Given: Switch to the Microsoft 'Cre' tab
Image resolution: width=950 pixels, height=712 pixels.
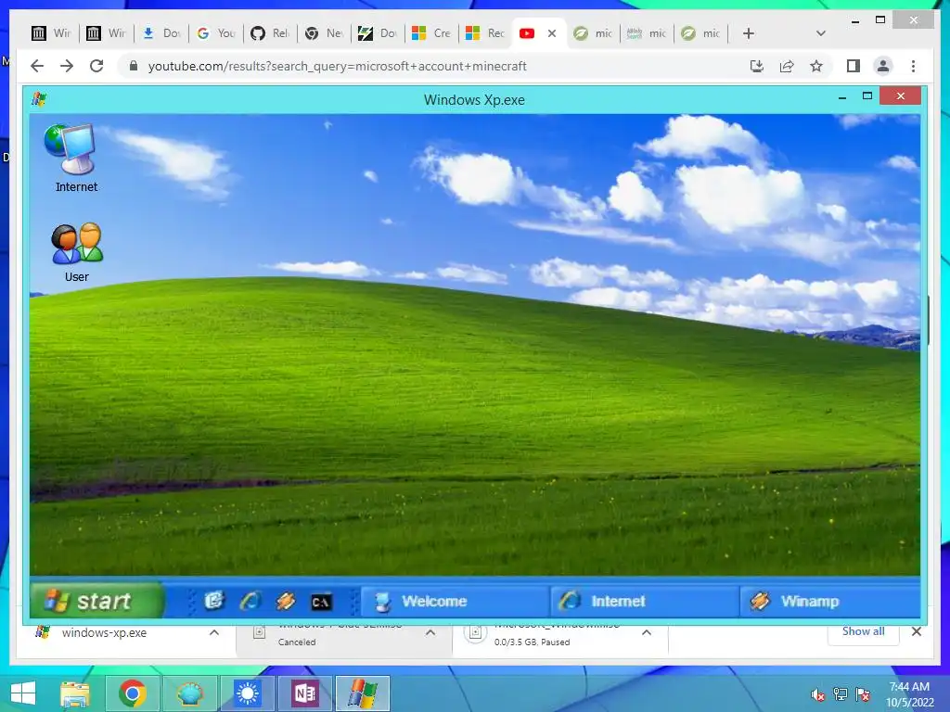Looking at the screenshot, I should 431,33.
